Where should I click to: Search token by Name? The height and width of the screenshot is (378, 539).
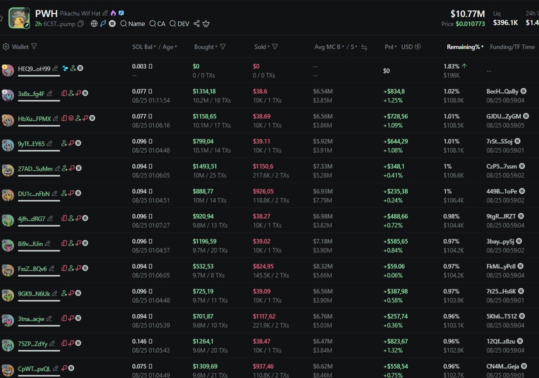coord(133,23)
